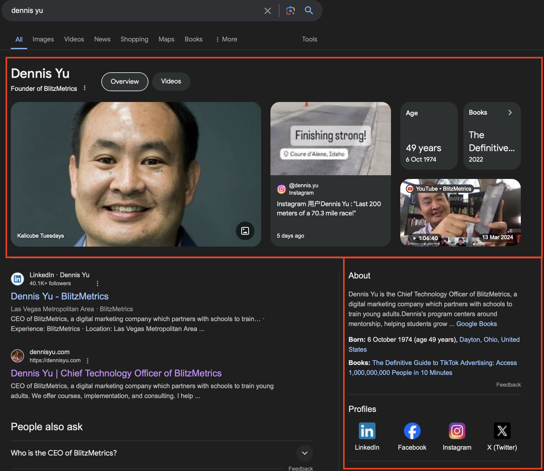The height and width of the screenshot is (471, 544).
Task: Open 'The Definitive...' 2022 book card
Action: click(492, 136)
